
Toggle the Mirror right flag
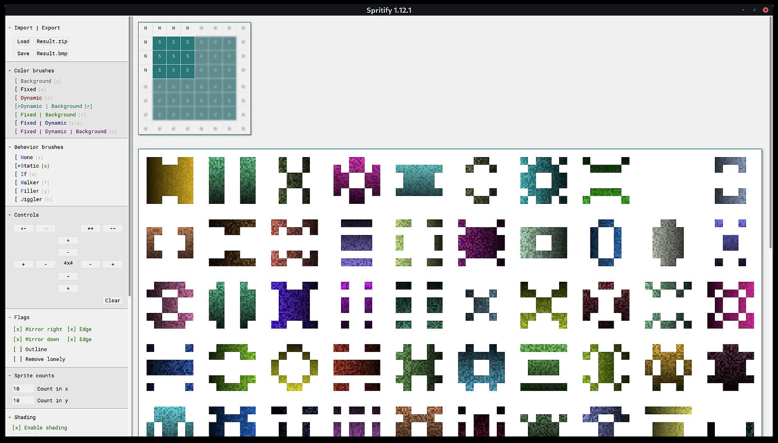[38, 329]
